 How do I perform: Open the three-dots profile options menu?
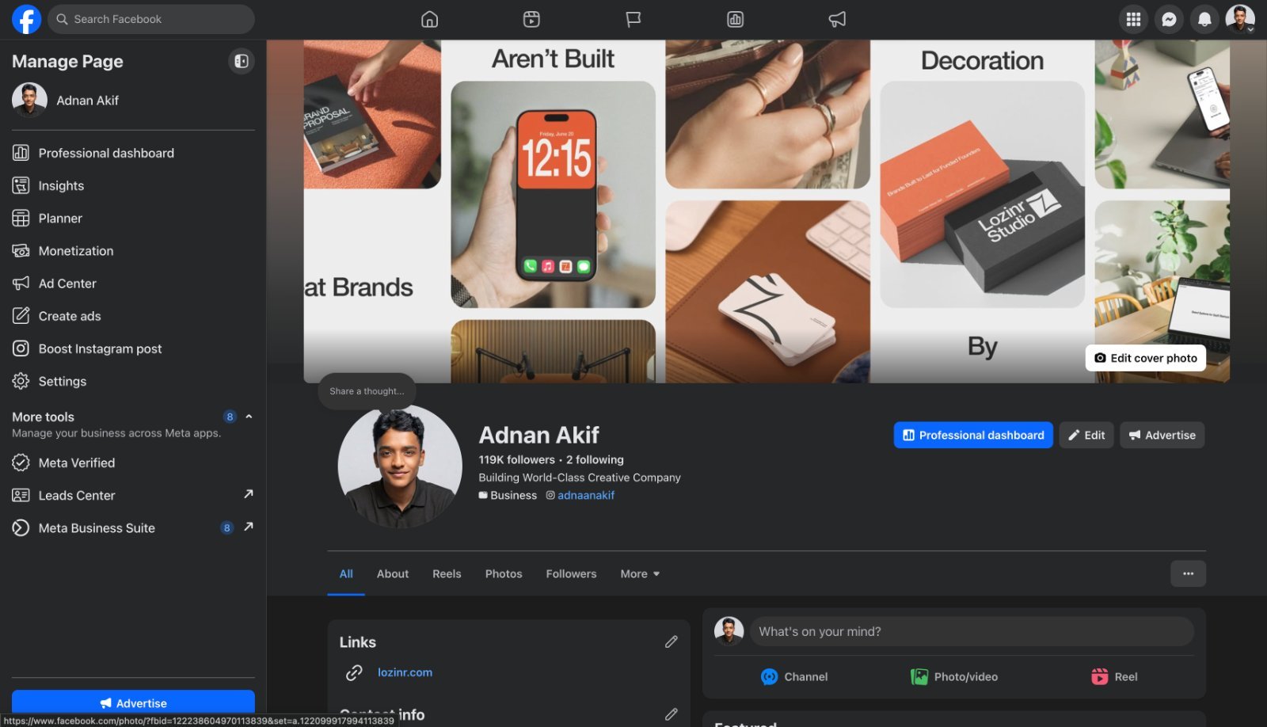1188,573
